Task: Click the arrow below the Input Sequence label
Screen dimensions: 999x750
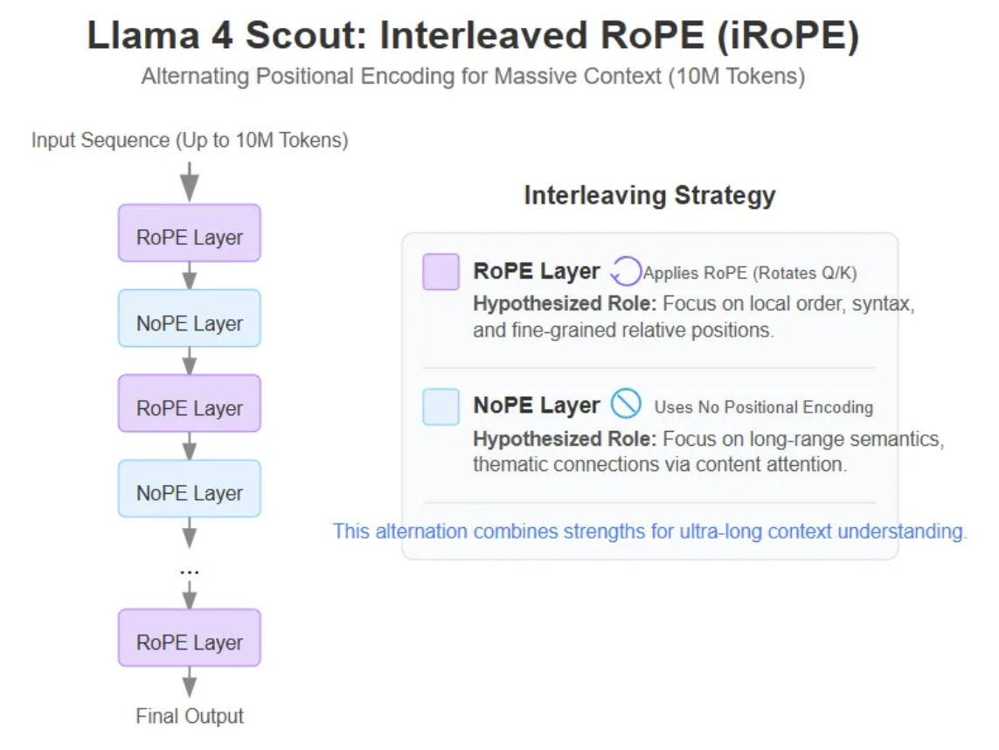Action: click(x=190, y=181)
